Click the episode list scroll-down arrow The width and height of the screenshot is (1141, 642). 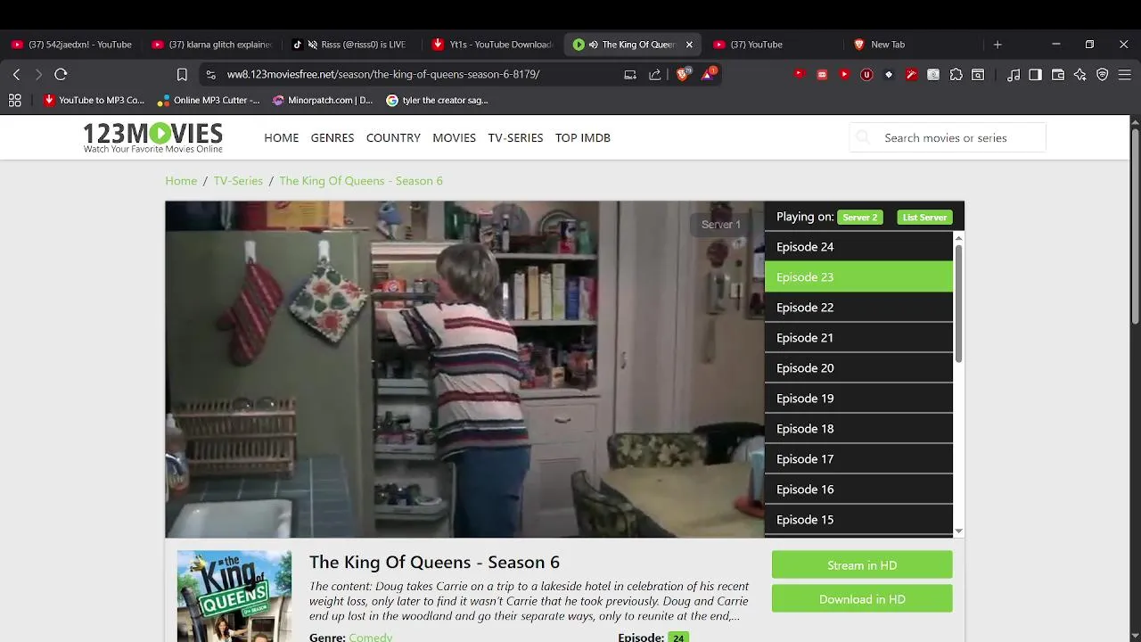[x=959, y=531]
